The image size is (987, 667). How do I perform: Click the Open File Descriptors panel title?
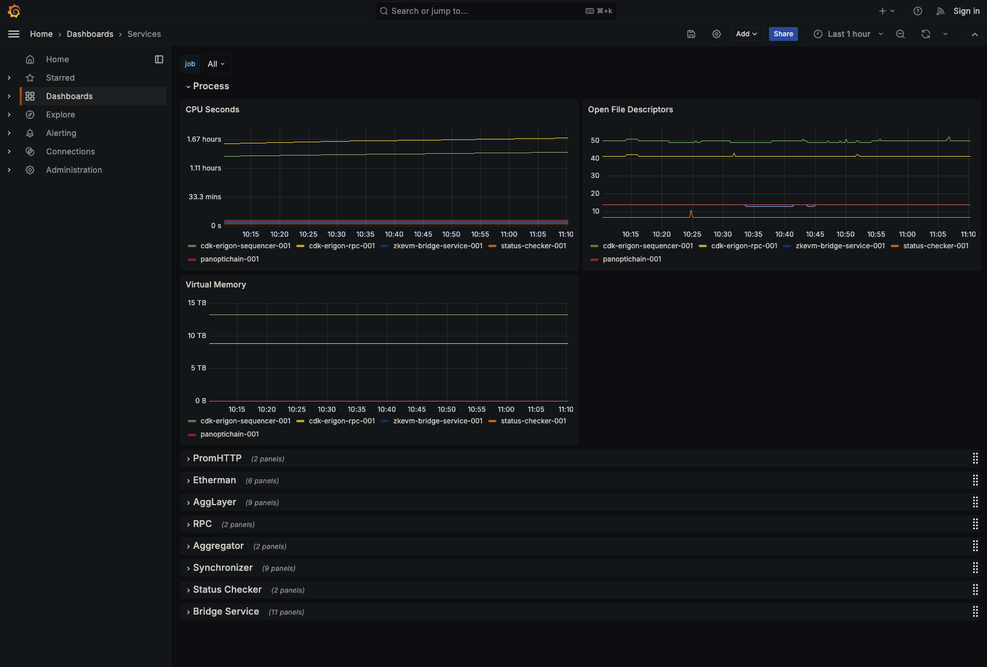(x=630, y=109)
